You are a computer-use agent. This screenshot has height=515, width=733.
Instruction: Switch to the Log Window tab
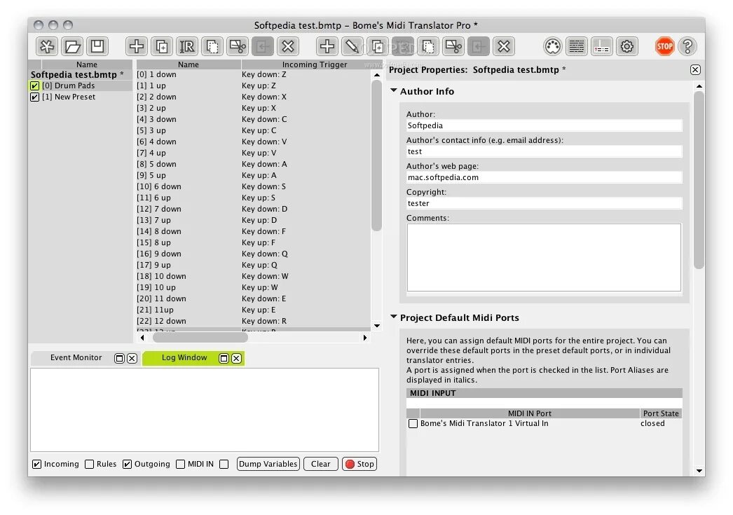184,358
